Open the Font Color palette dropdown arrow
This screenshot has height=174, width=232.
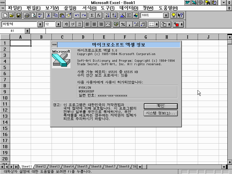point(182,24)
